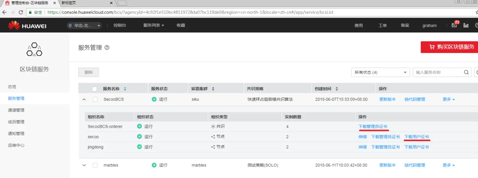Click the blockchain hexagon logo in sidebar
Screen dimensions: 478x178
click(x=34, y=50)
